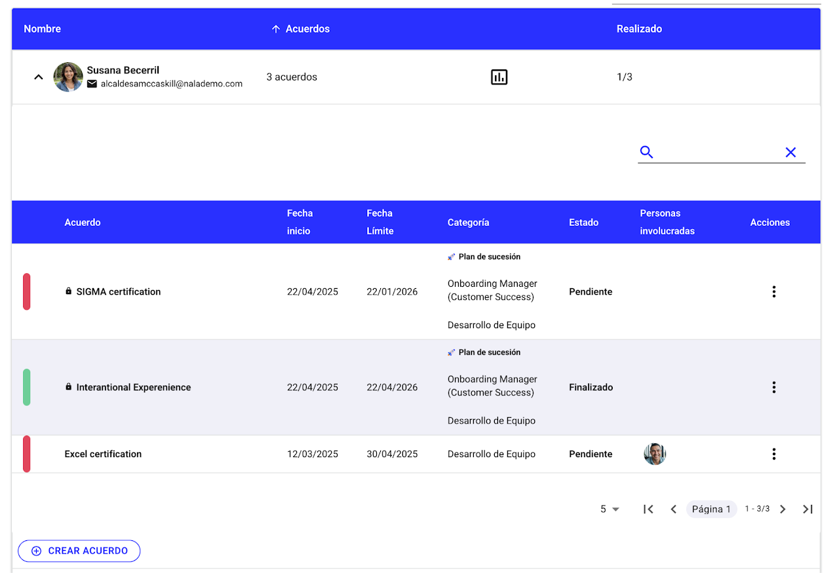Click the Crear Acuerdo button
Viewport: 839px width, 573px height.
[x=79, y=551]
